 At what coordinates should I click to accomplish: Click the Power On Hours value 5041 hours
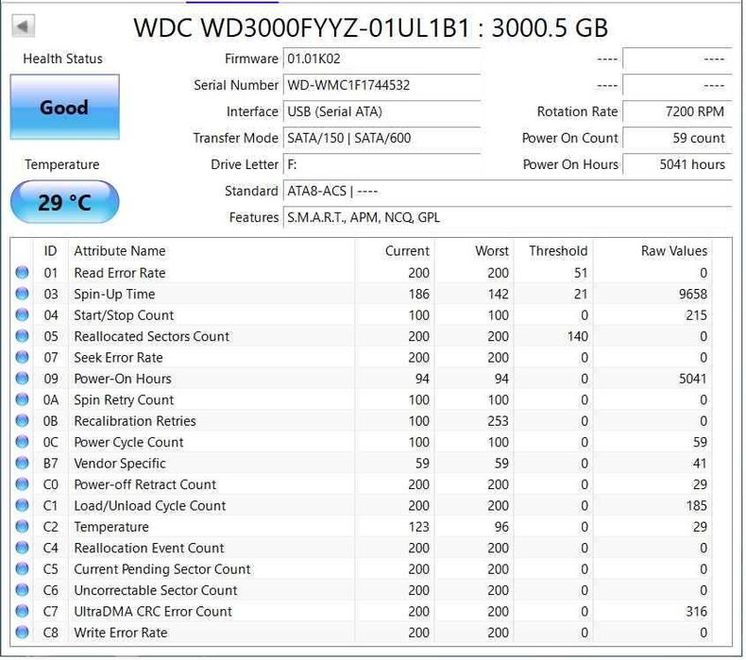coord(677,164)
